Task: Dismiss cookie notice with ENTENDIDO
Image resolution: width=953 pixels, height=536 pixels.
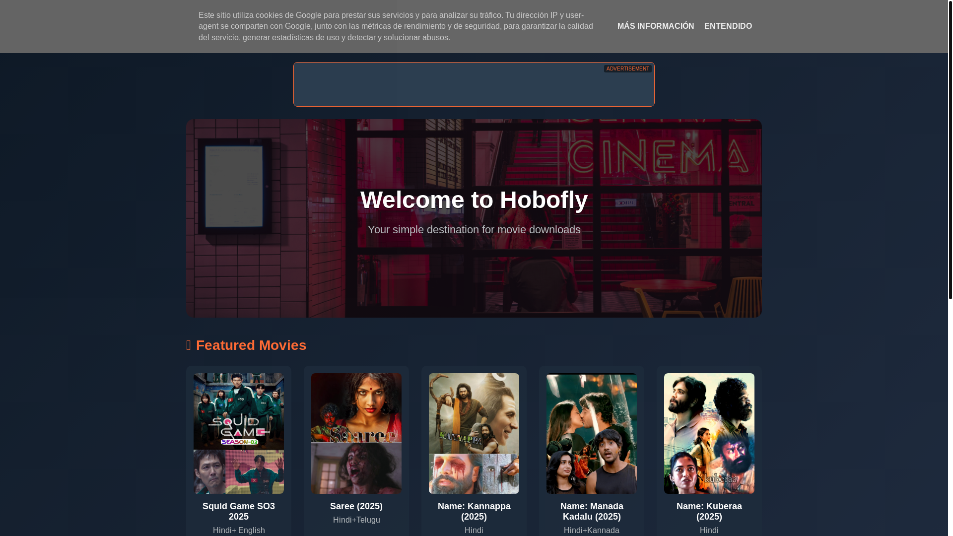Action: pos(728,26)
